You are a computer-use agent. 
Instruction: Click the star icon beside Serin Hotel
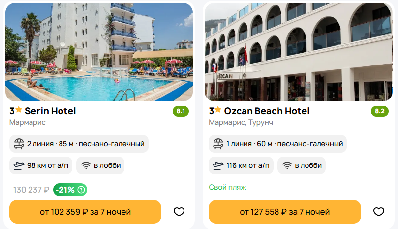point(19,110)
